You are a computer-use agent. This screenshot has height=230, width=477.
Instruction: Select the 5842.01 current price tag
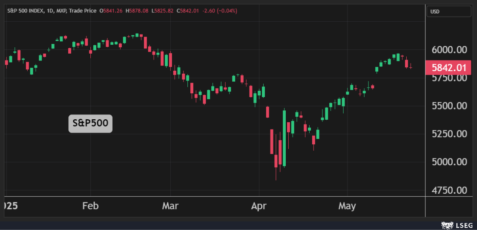coord(448,68)
